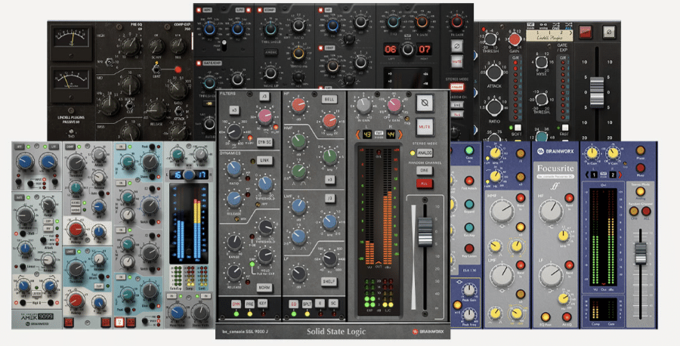The width and height of the screenshot is (680, 346).
Task: Toggle ANALOG stereo mode on SSL 9000 J
Action: click(424, 153)
